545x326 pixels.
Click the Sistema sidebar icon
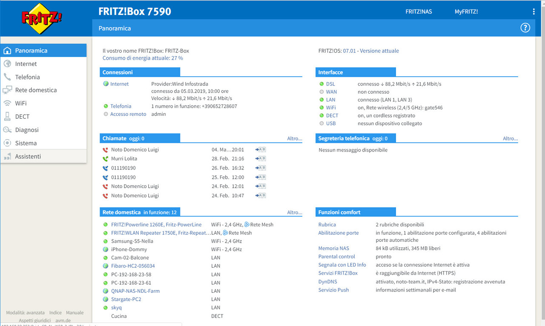[x=7, y=143]
